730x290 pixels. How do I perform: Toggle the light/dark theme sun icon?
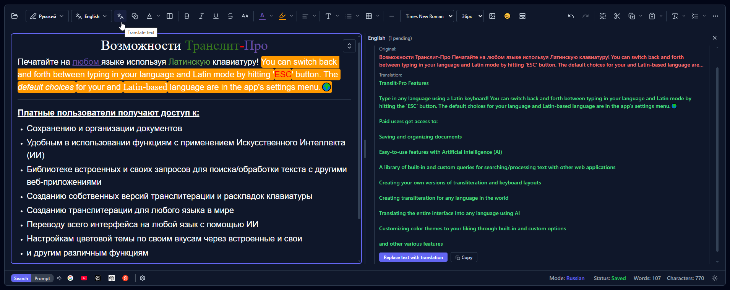[x=715, y=278]
